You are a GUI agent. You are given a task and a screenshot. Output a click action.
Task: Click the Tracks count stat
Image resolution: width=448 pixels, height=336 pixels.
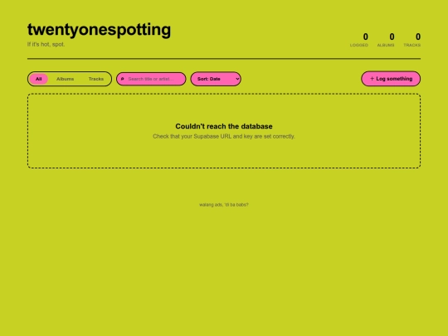click(412, 40)
